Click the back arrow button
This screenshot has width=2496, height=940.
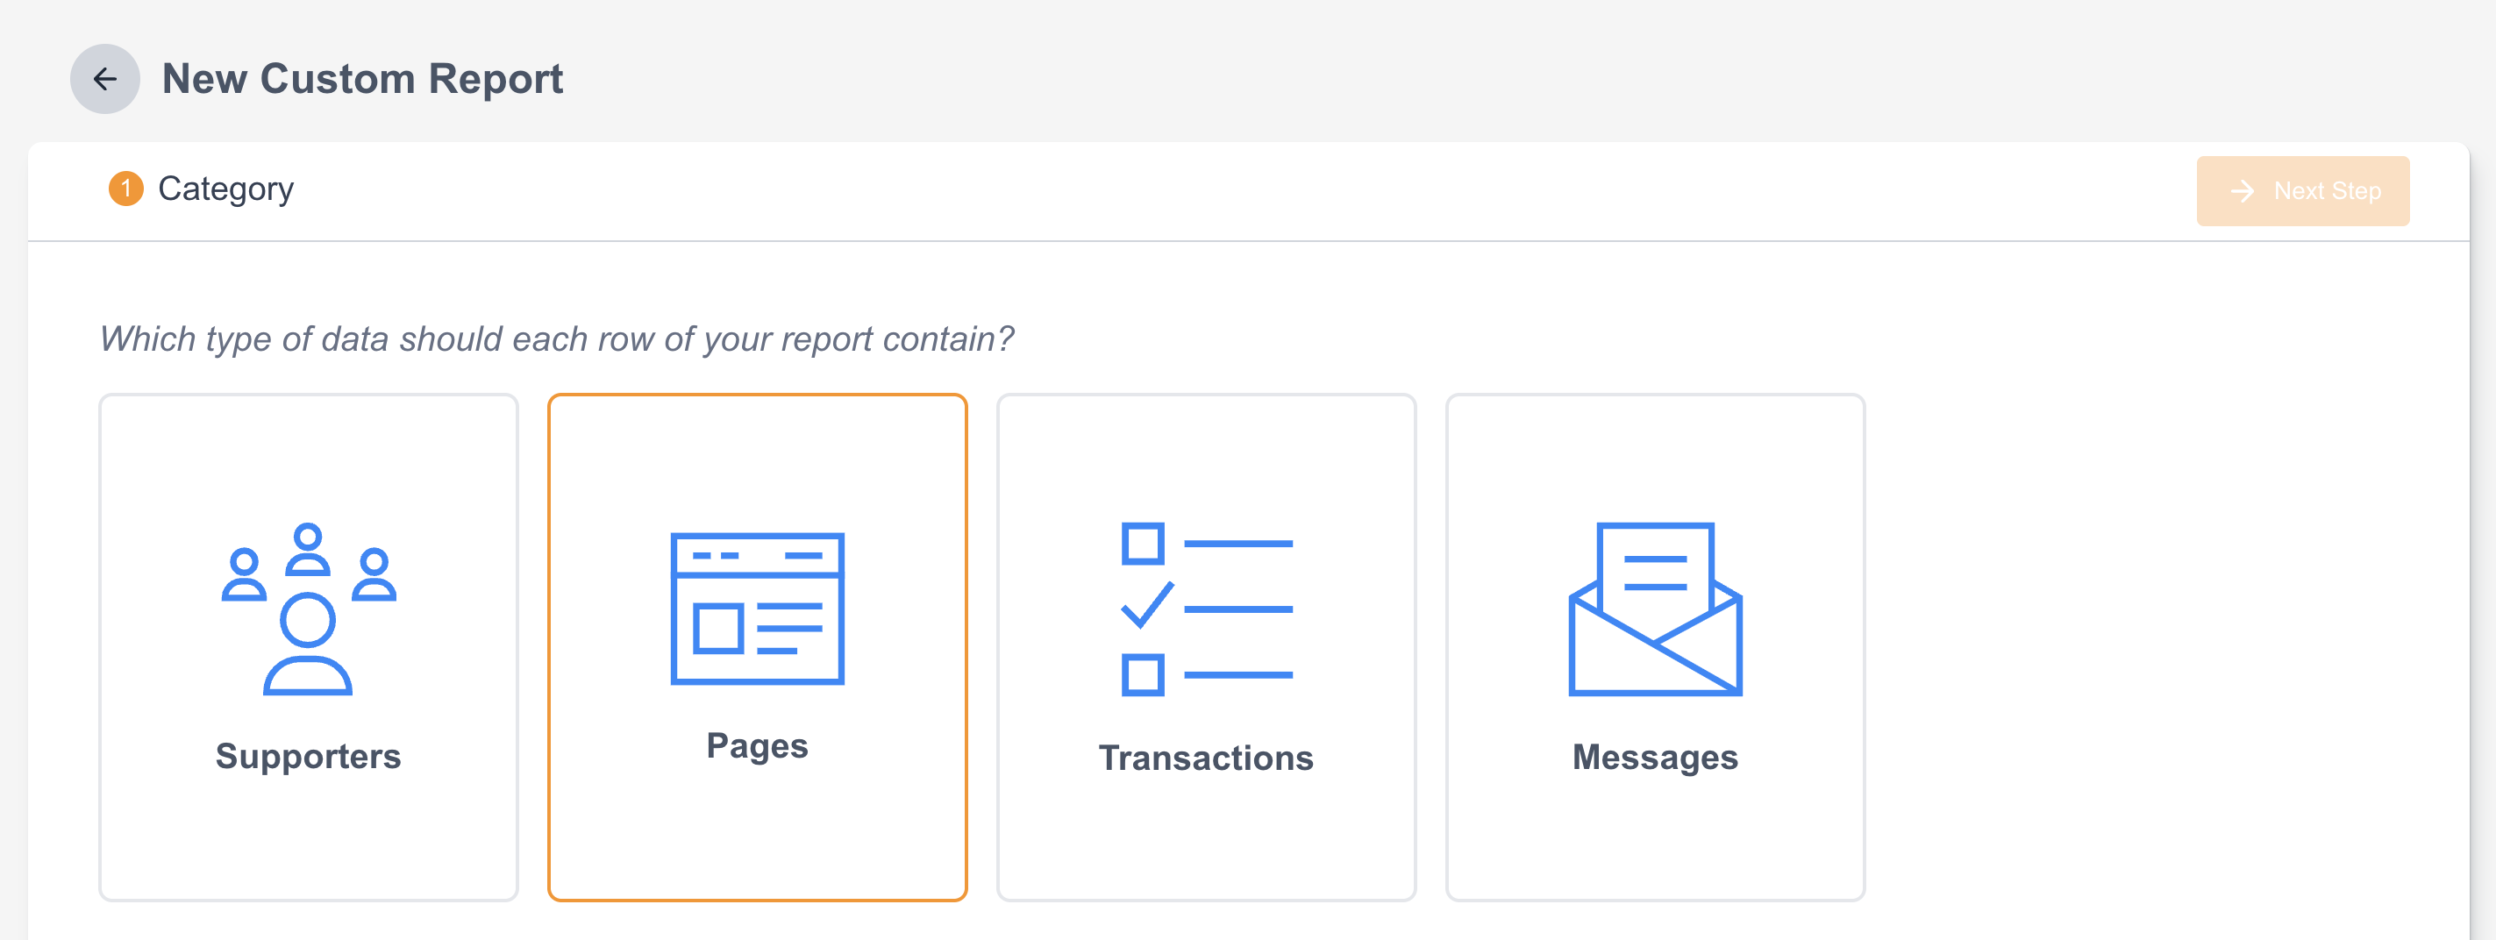[x=104, y=79]
